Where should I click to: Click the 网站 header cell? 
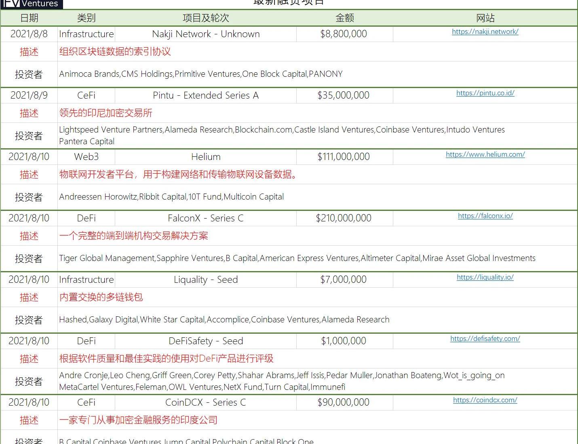coord(485,18)
